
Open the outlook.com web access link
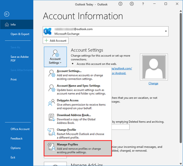122,68
